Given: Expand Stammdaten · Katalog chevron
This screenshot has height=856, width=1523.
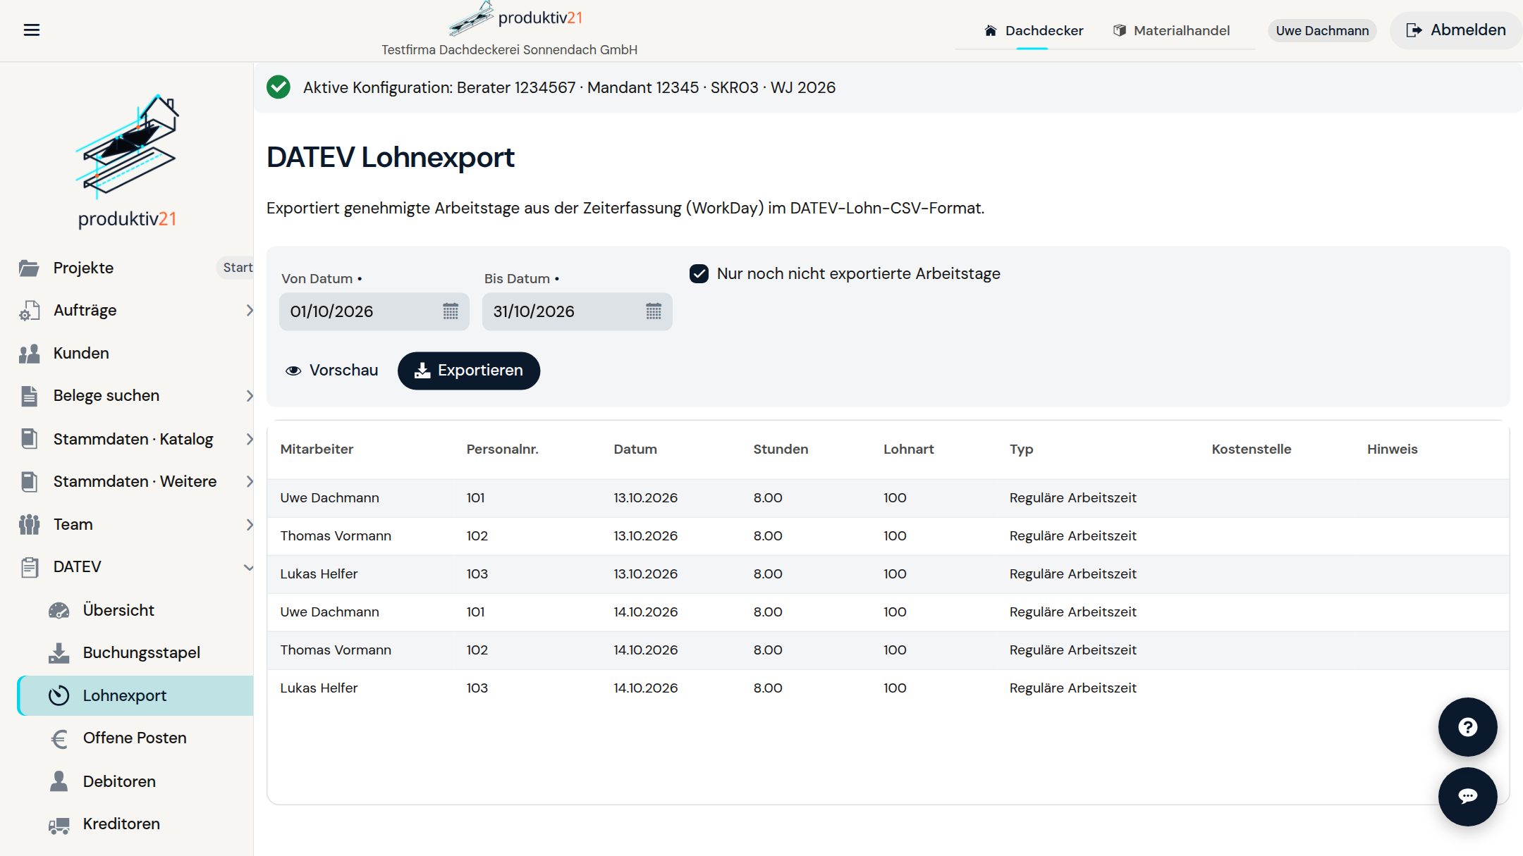Looking at the screenshot, I should (249, 439).
